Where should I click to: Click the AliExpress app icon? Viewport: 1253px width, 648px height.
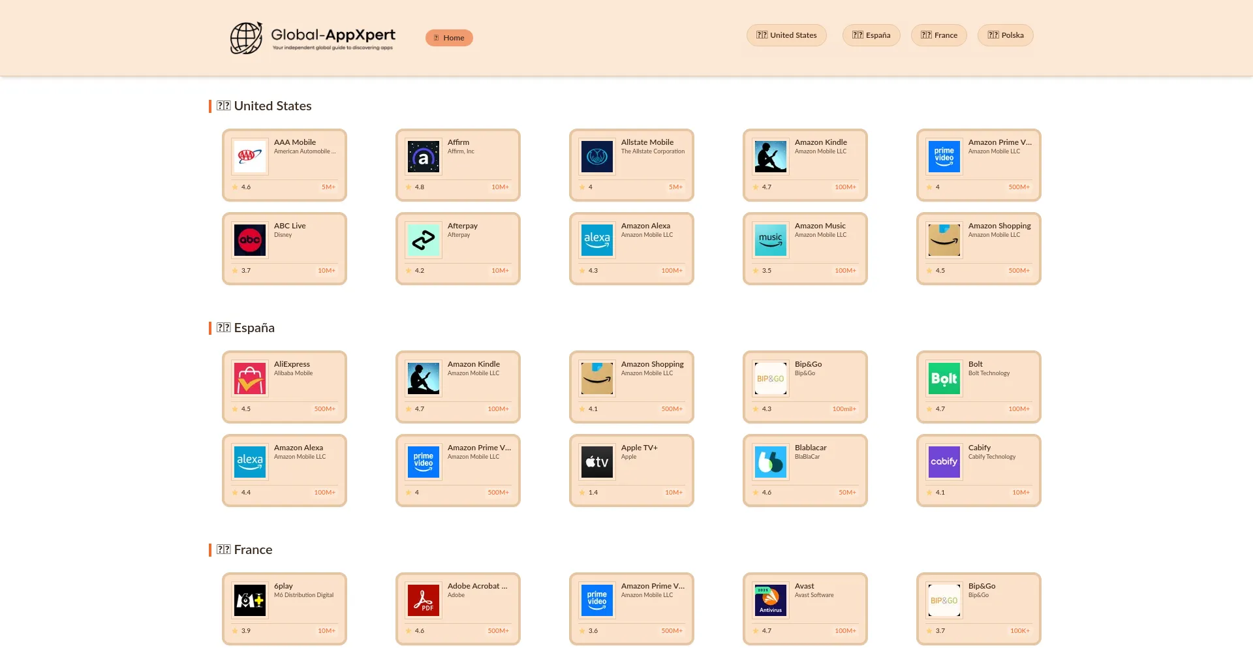point(250,378)
